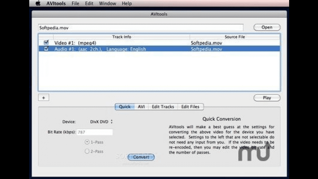Select the Video #1 (mpeg4) track row
The height and width of the screenshot is (179, 318).
[x=159, y=43]
